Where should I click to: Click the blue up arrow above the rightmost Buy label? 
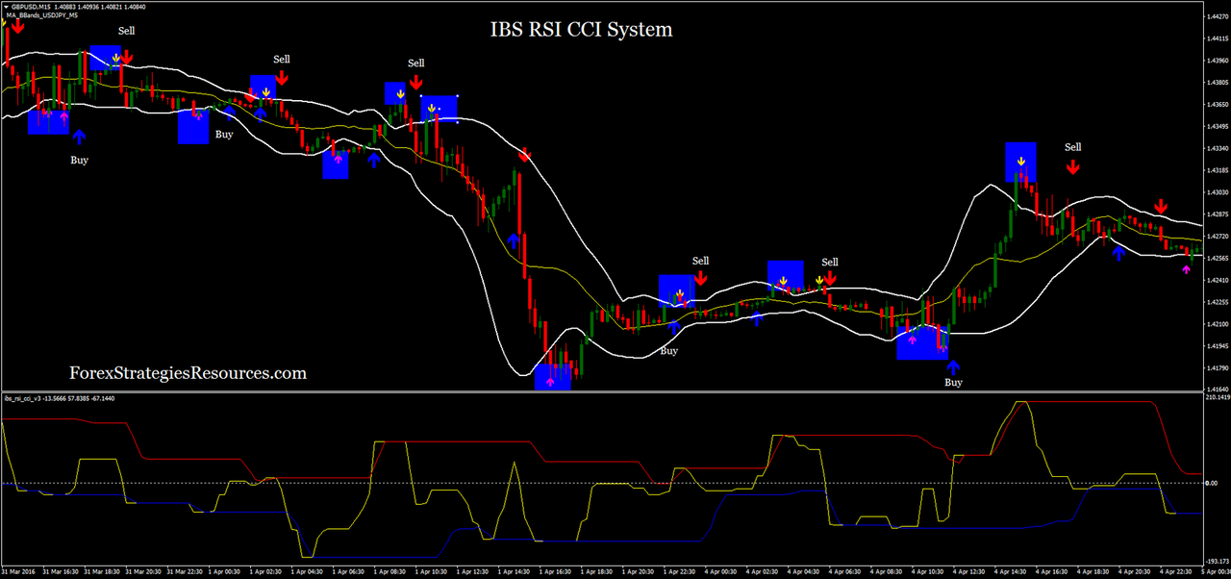click(953, 366)
